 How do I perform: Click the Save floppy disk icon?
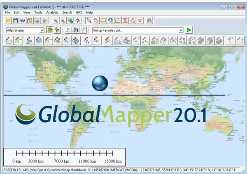click(15, 21)
